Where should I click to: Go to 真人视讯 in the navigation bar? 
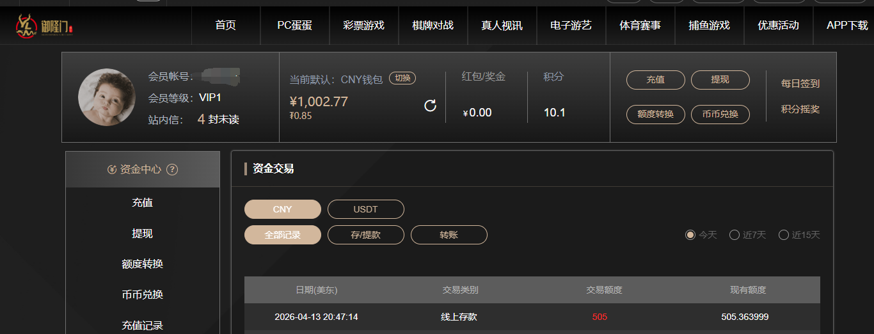click(x=502, y=26)
